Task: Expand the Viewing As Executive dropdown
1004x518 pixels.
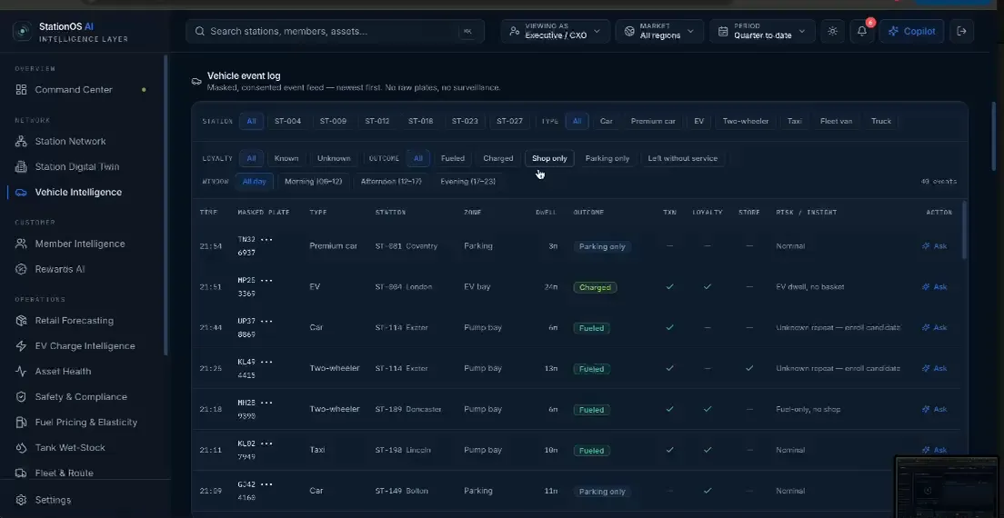Action: [x=555, y=31]
